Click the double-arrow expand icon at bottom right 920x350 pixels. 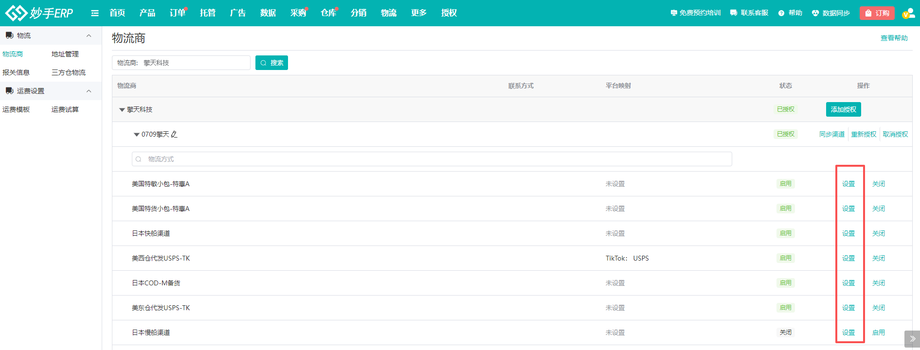[912, 339]
